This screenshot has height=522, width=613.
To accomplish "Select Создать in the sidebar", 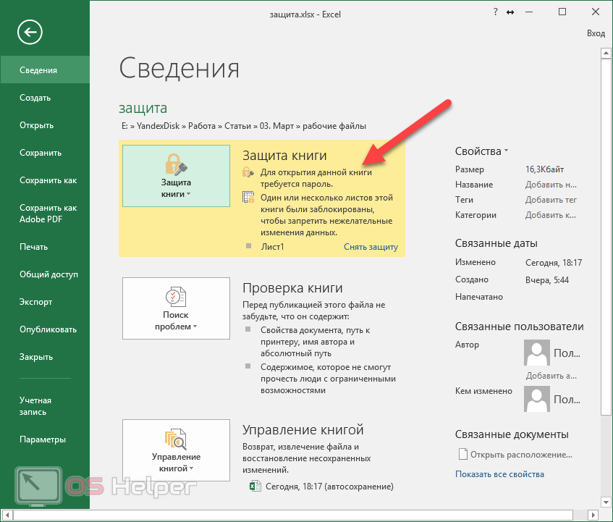I will (45, 98).
